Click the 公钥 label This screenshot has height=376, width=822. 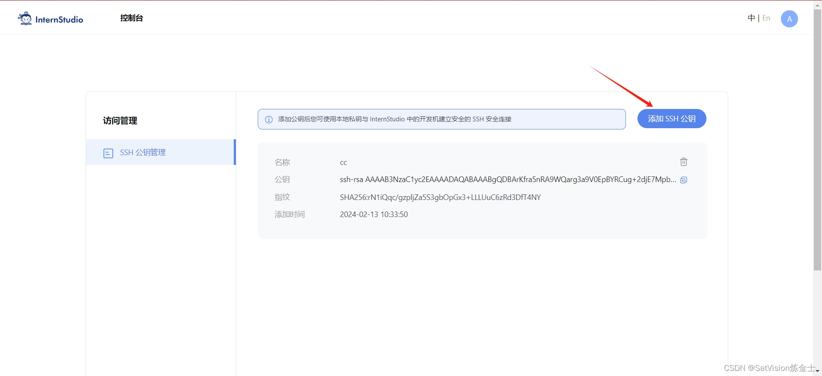click(x=282, y=179)
